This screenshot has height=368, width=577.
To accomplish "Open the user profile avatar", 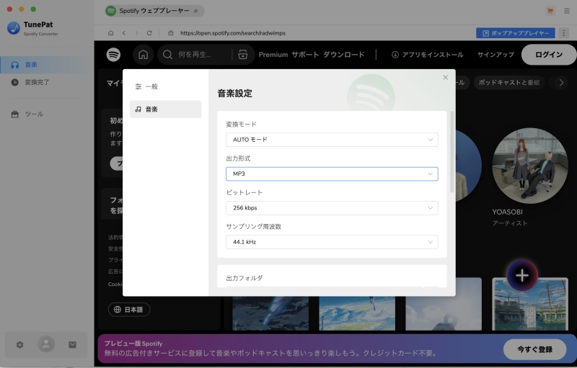I will (x=46, y=344).
